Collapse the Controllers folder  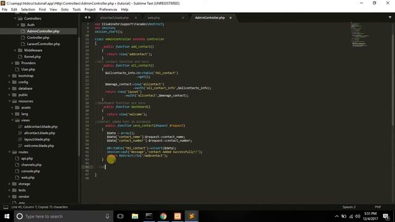pyautogui.click(x=15, y=18)
